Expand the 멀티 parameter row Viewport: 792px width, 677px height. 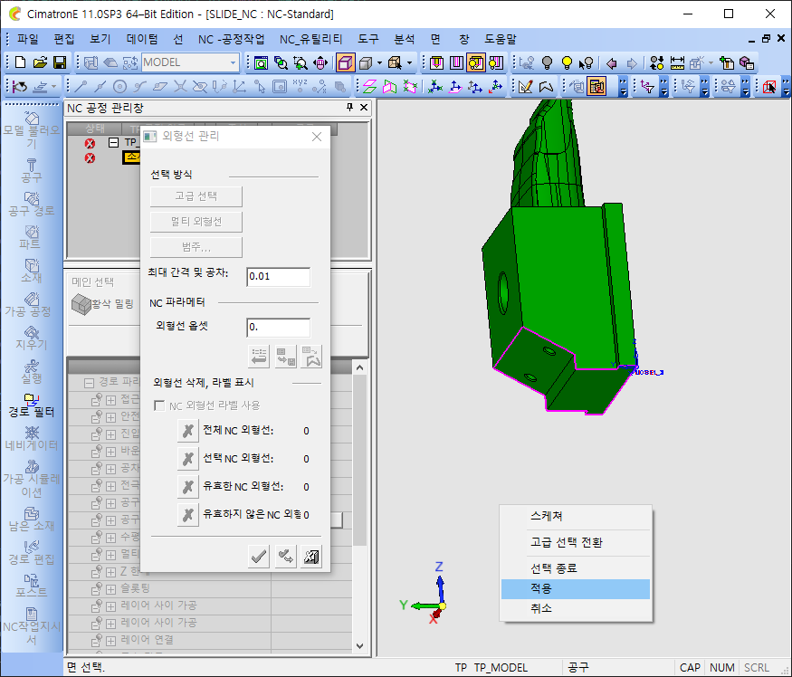click(x=111, y=554)
